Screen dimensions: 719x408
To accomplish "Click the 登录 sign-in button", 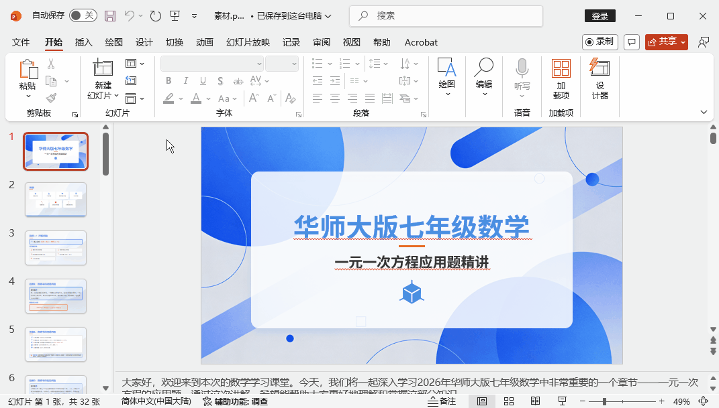I will coord(600,16).
